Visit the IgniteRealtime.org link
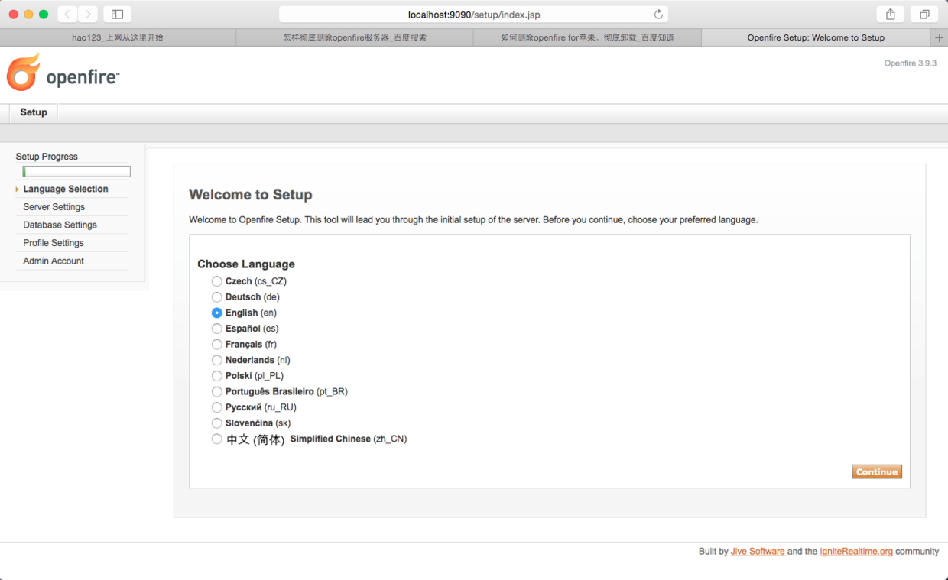Image resolution: width=948 pixels, height=580 pixels. coord(855,552)
